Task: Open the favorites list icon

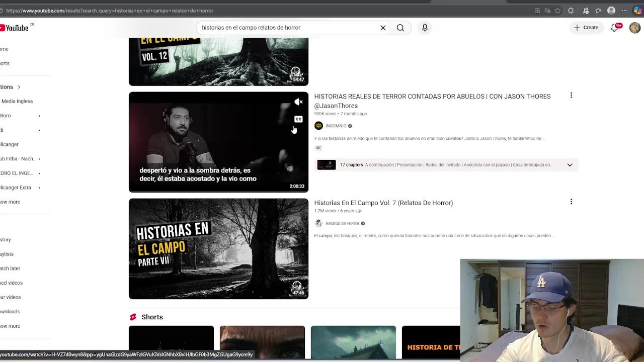Action: tap(598, 11)
